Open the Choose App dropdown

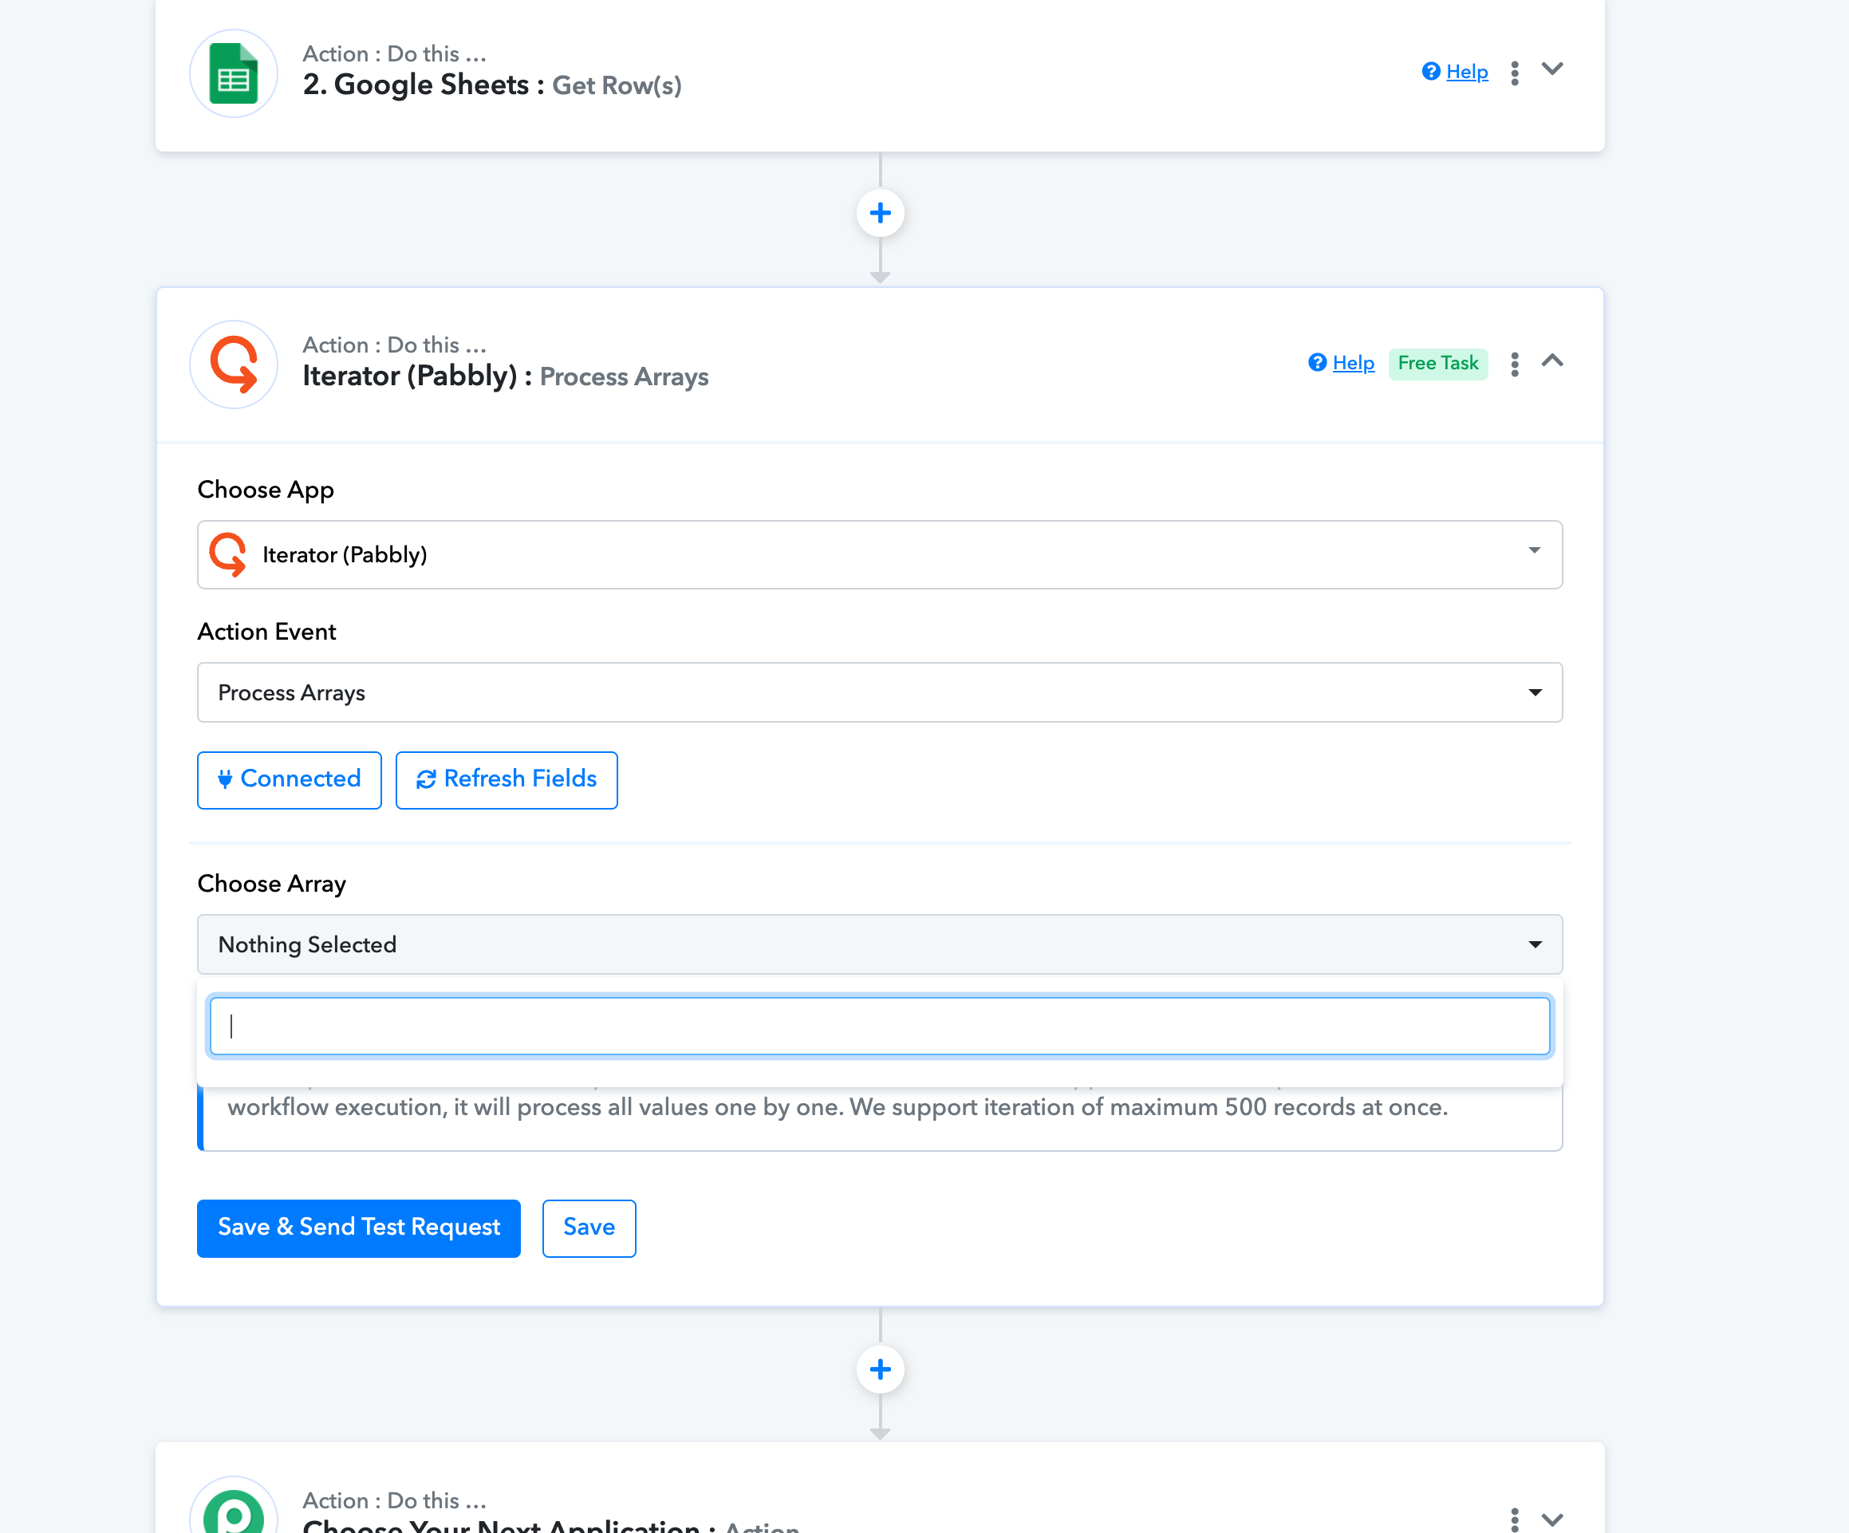880,554
